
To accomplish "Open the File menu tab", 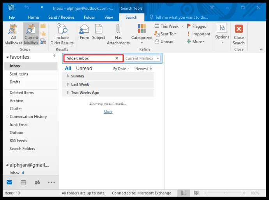I will tap(12, 18).
